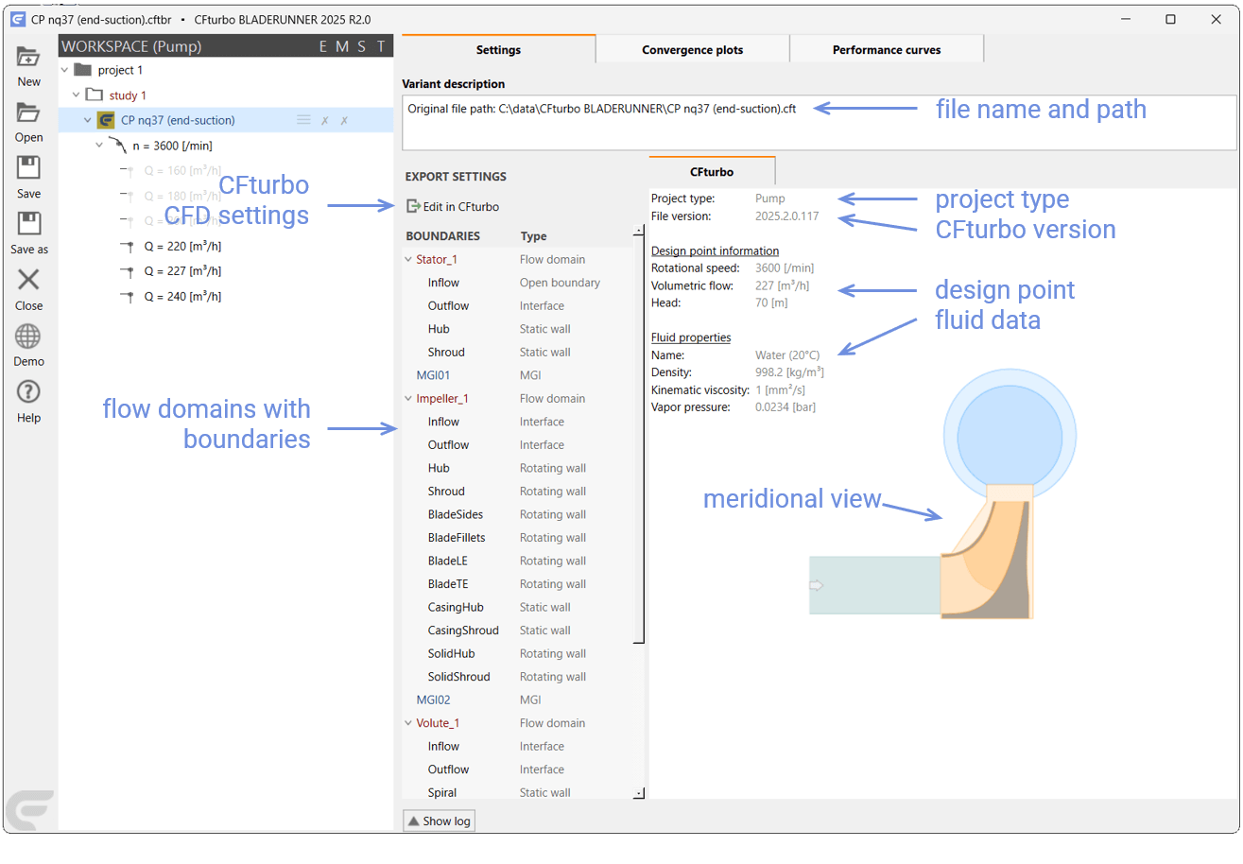Screen dimensions: 1243x864
Task: Click the Show log button
Action: point(439,821)
